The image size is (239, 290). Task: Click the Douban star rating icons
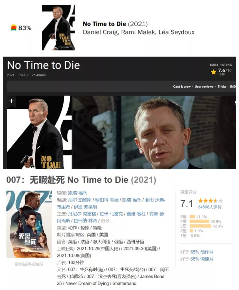pyautogui.click(x=211, y=201)
